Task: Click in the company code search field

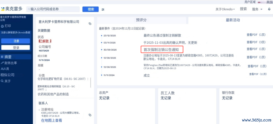Action: 53,9
